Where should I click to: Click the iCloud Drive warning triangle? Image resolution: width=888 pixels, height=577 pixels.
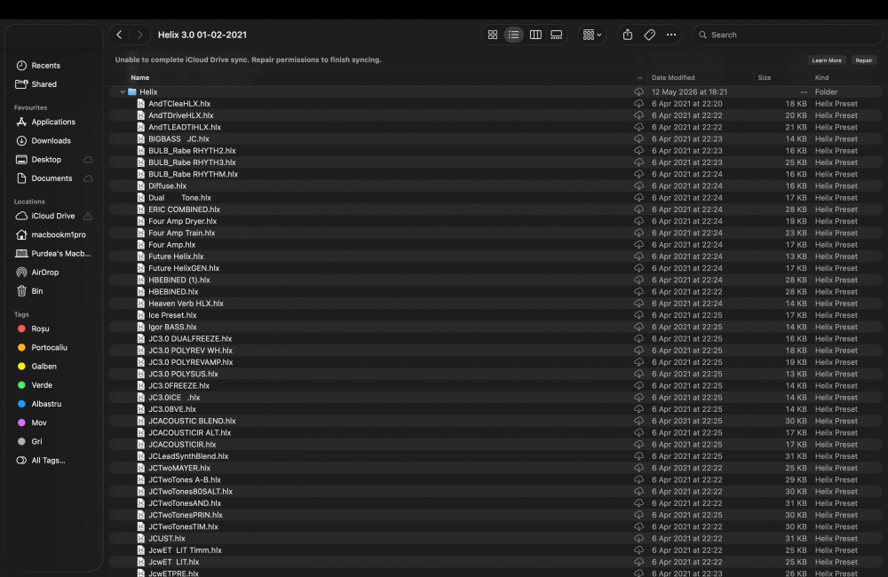click(x=88, y=216)
